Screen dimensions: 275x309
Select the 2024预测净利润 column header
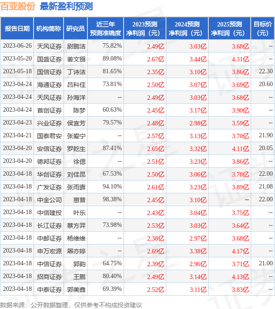(187, 28)
